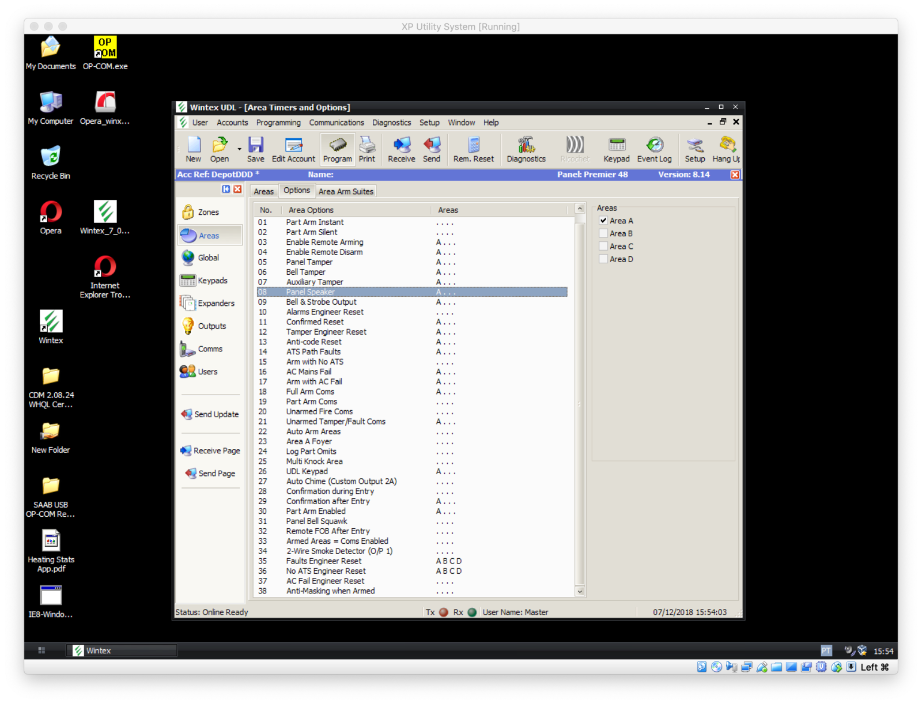Select Zones in the sidebar
922x704 pixels.
[209, 213]
